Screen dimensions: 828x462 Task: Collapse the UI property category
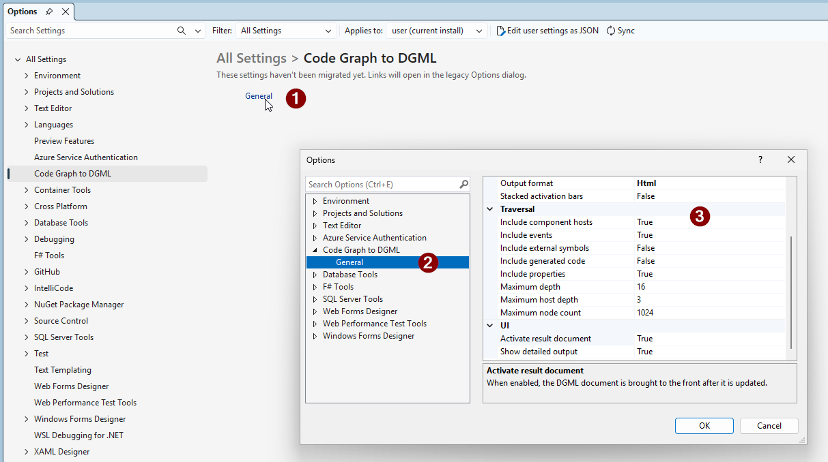pyautogui.click(x=490, y=326)
